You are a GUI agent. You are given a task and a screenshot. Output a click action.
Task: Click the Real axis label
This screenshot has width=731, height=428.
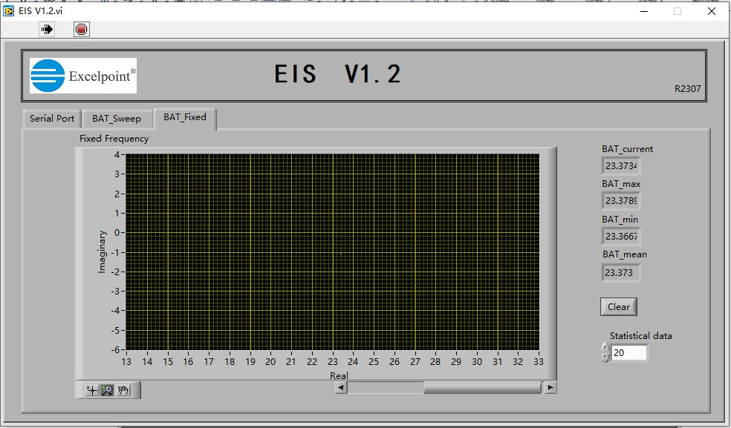[x=339, y=375]
